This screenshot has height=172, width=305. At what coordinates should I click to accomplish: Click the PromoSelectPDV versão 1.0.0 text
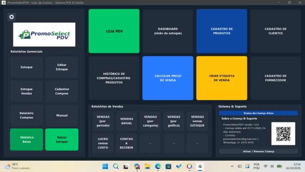coord(241,124)
